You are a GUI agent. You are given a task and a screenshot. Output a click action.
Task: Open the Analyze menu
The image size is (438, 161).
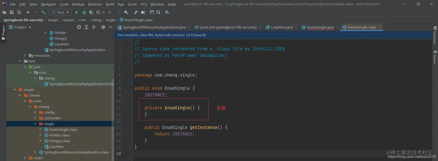(x=78, y=4)
